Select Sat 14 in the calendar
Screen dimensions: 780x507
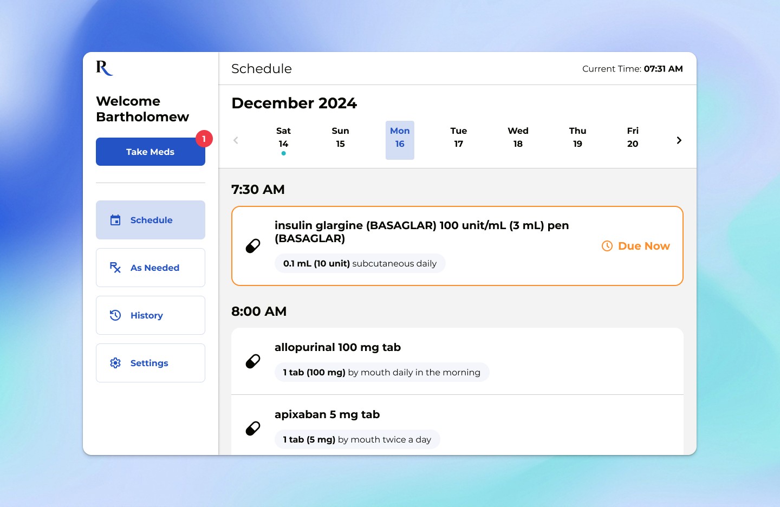pyautogui.click(x=283, y=140)
